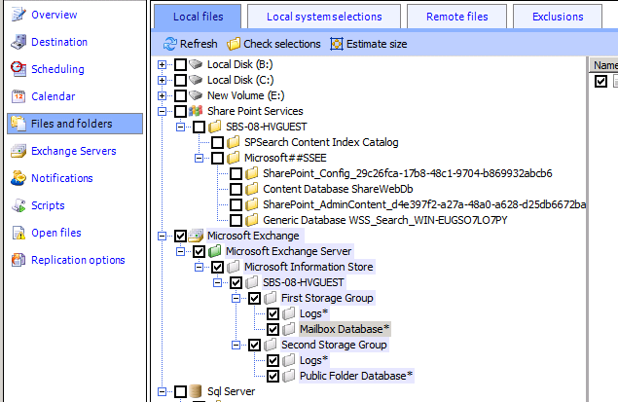
Task: Expand the New Volume (E:) node
Action: [x=162, y=95]
